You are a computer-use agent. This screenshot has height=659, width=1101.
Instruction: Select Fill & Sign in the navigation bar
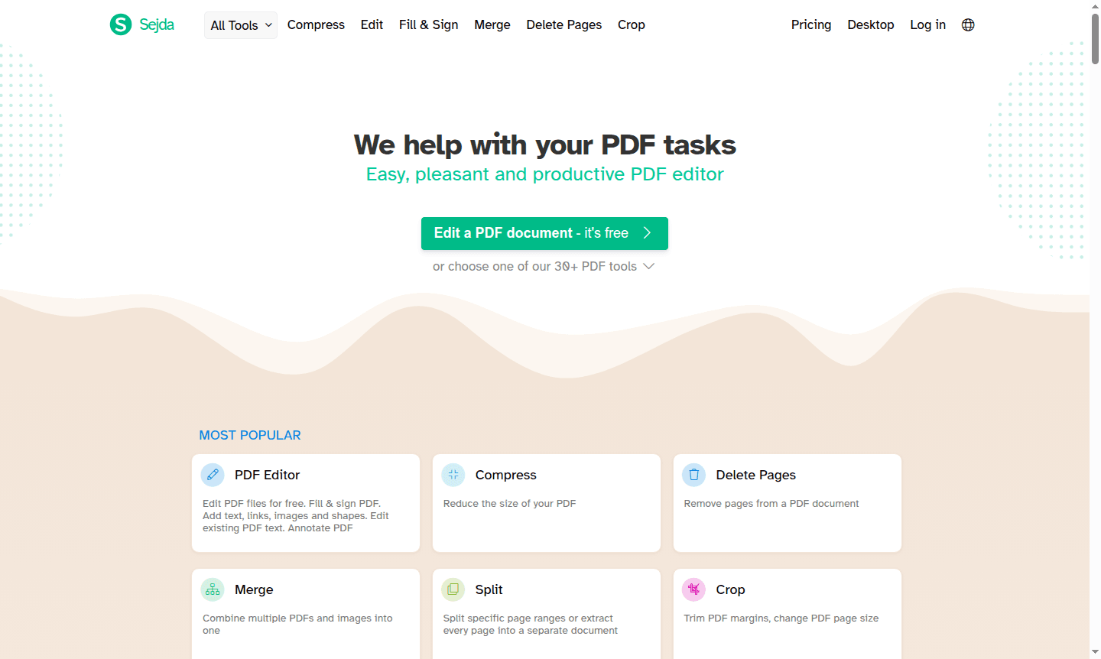pos(429,24)
